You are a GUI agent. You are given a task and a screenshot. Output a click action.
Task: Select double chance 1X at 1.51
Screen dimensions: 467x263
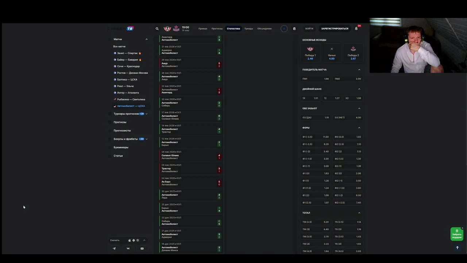pos(310,98)
